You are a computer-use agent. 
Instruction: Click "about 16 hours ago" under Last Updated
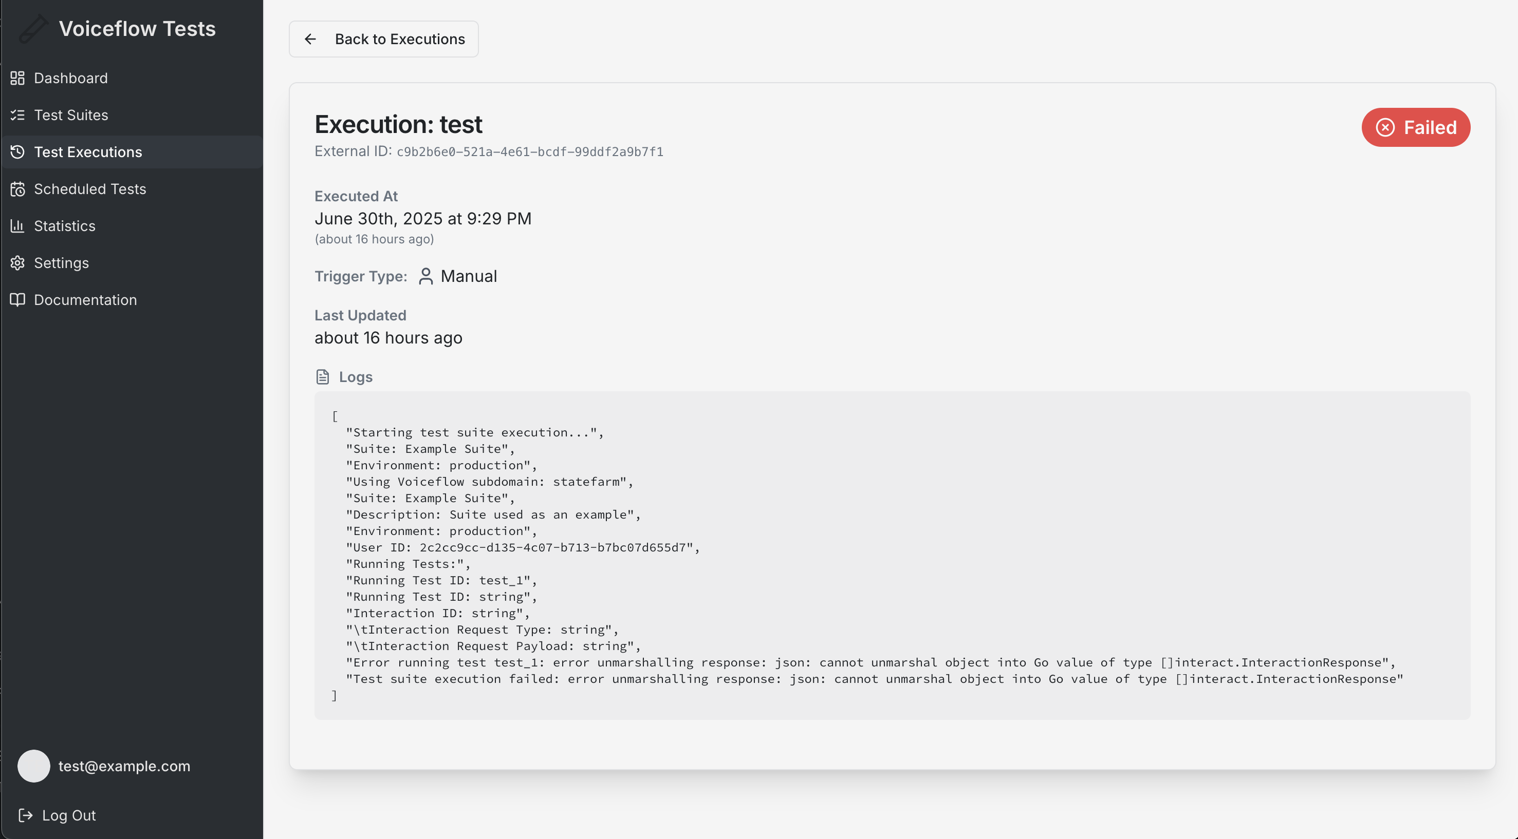point(388,338)
